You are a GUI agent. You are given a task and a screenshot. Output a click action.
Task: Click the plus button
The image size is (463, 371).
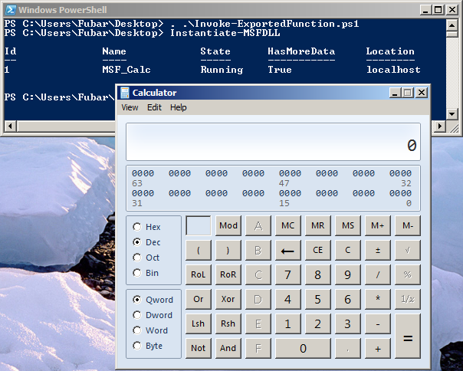pos(378,349)
